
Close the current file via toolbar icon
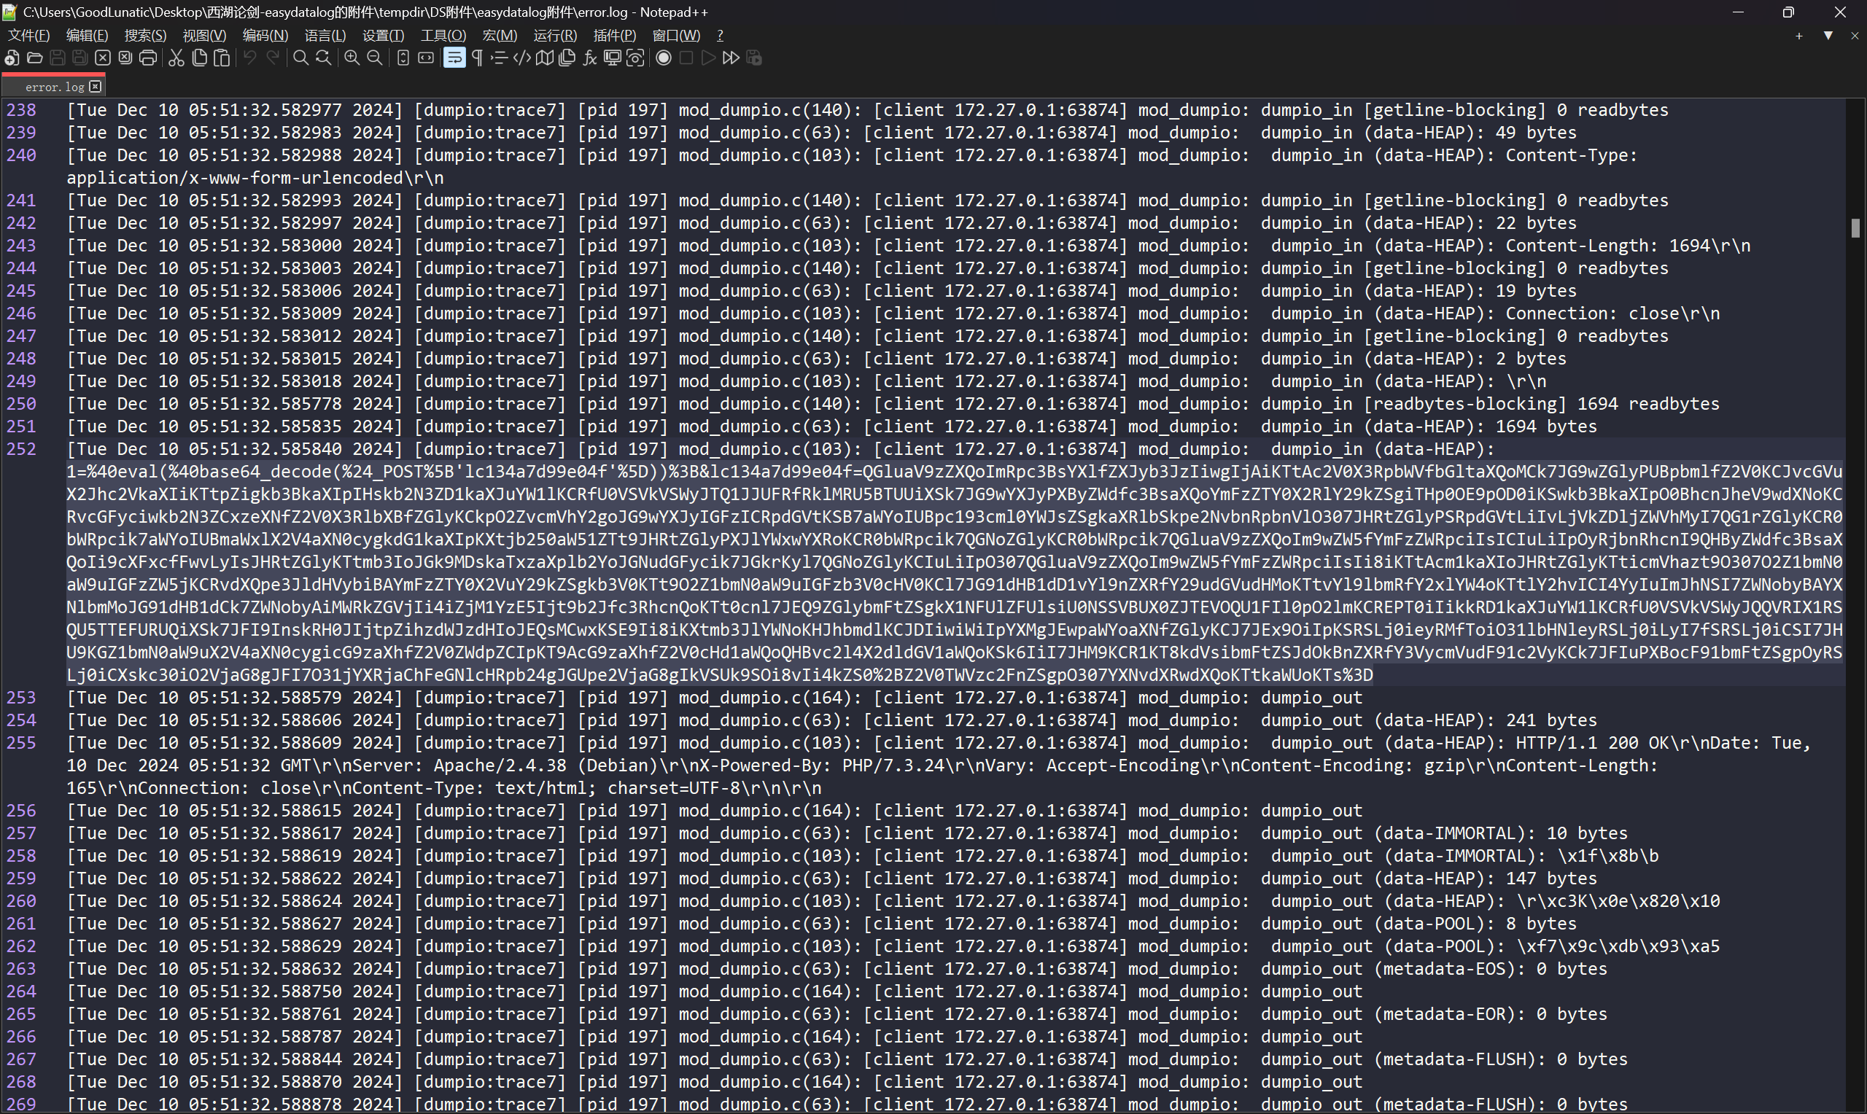pyautogui.click(x=103, y=58)
